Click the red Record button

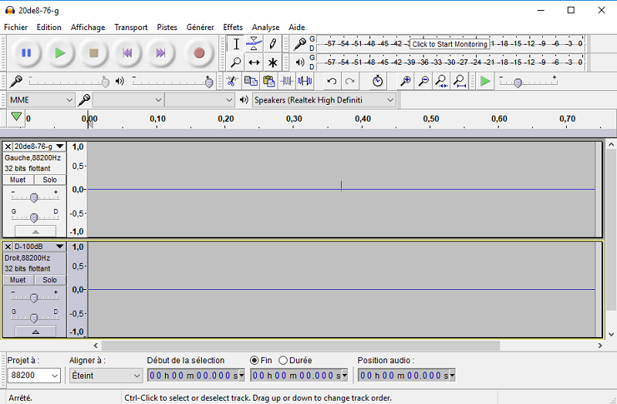tap(199, 52)
